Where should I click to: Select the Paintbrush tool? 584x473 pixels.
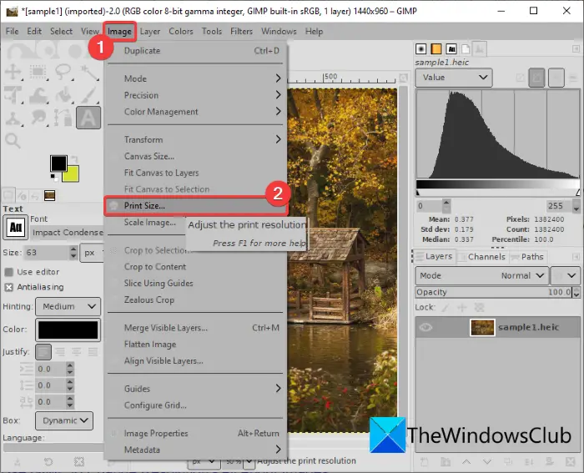click(89, 94)
